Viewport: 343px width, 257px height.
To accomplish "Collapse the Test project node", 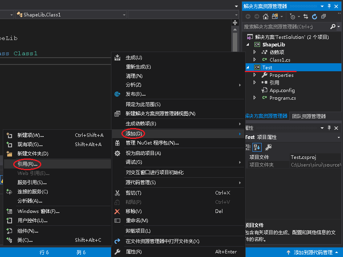I will tap(248, 67).
